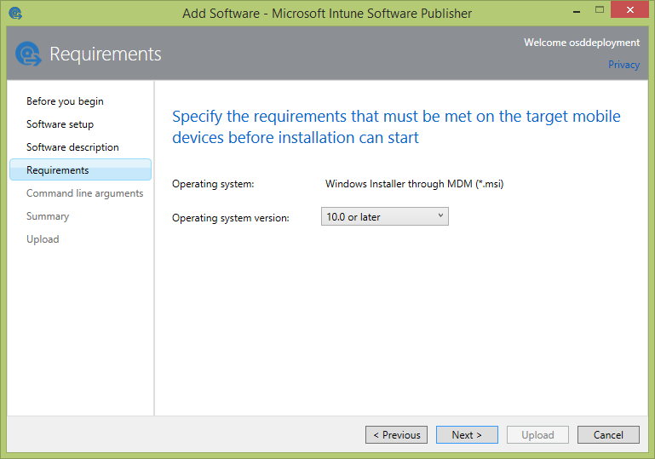Go to the Before you begin step
Screen dimensions: 655x459
65,101
